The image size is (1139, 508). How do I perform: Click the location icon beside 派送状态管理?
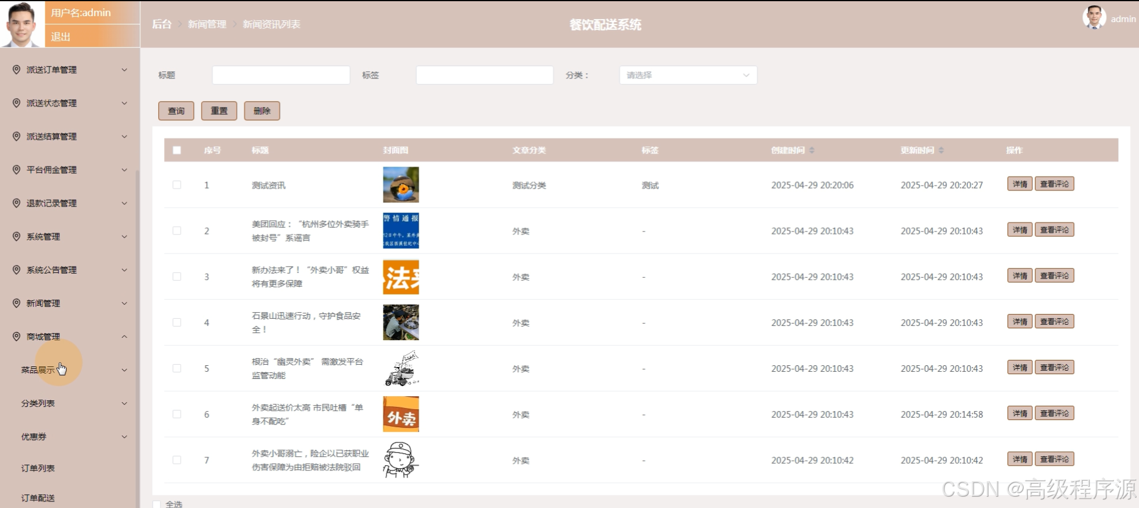coord(17,103)
